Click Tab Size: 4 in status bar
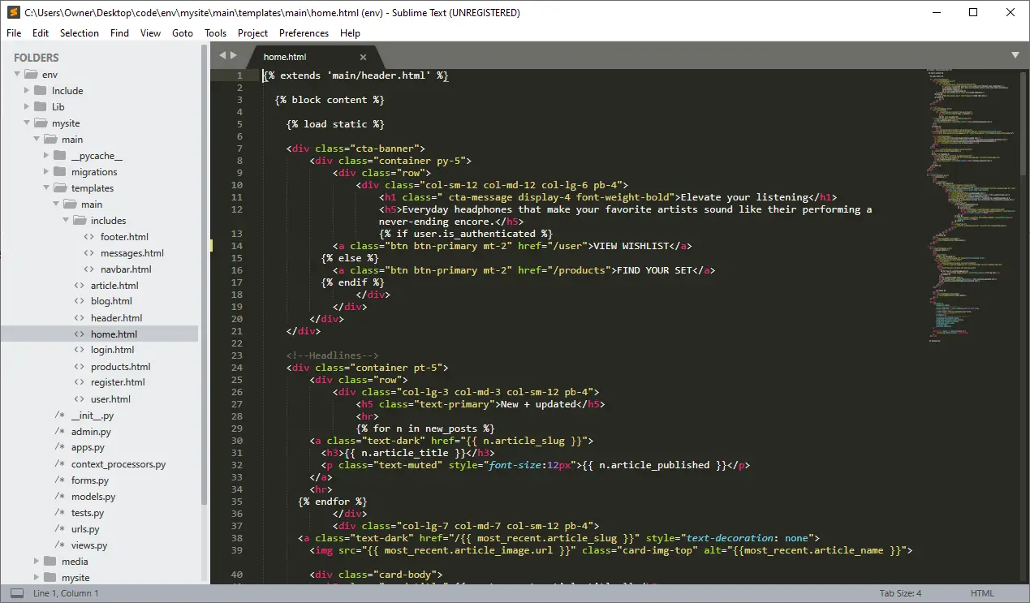Image resolution: width=1030 pixels, height=603 pixels. coord(900,593)
